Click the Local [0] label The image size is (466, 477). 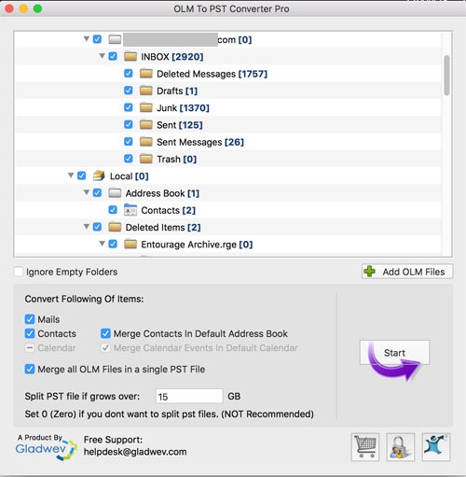tap(130, 176)
